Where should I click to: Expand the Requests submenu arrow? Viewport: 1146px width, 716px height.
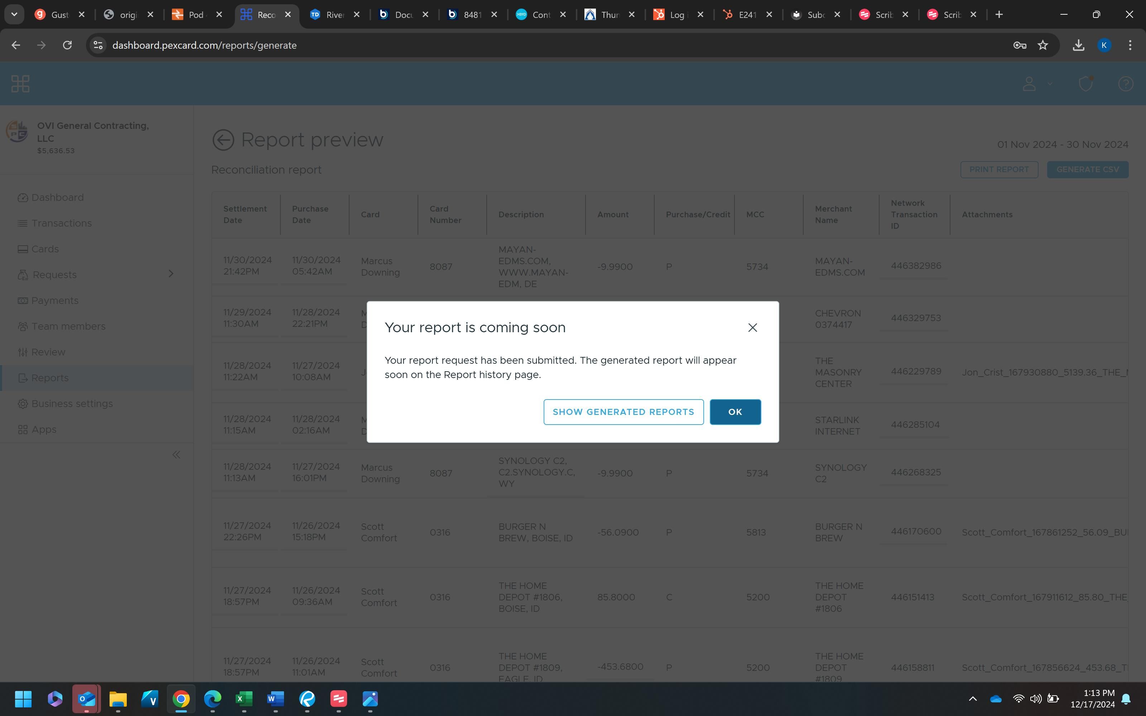(171, 274)
